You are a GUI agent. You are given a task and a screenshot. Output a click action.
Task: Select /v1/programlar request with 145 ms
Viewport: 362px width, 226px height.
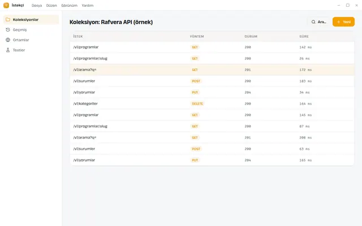pyautogui.click(x=212, y=115)
